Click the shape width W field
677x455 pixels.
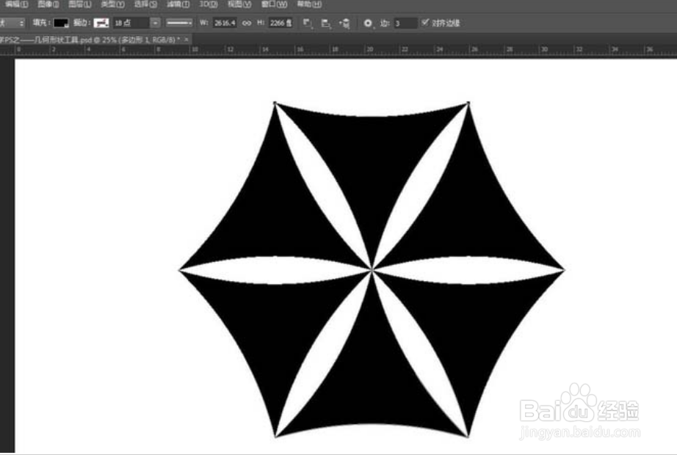click(x=225, y=23)
